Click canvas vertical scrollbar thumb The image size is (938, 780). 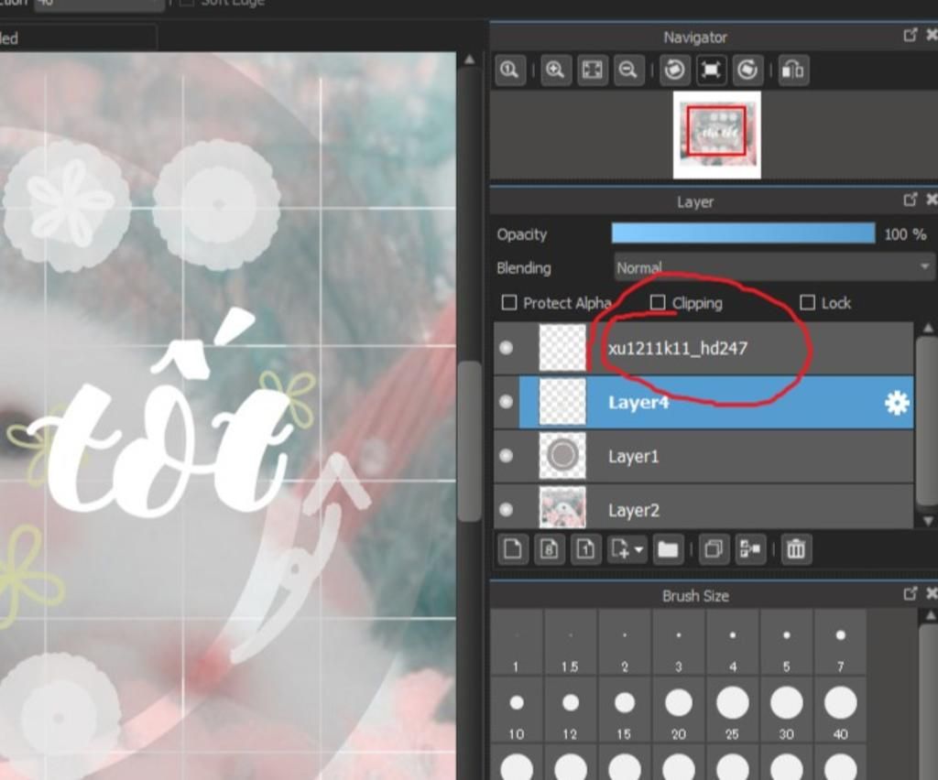[470, 441]
